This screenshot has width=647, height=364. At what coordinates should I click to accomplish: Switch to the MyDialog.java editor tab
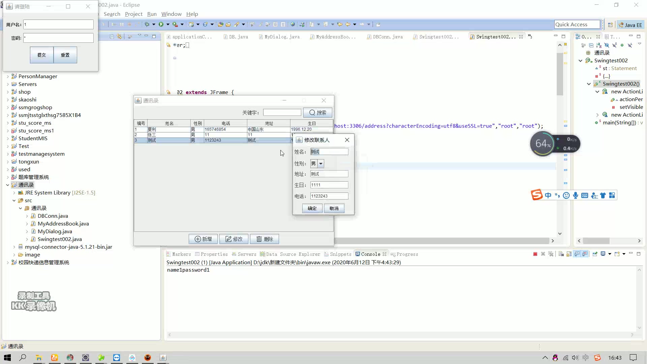pyautogui.click(x=282, y=37)
